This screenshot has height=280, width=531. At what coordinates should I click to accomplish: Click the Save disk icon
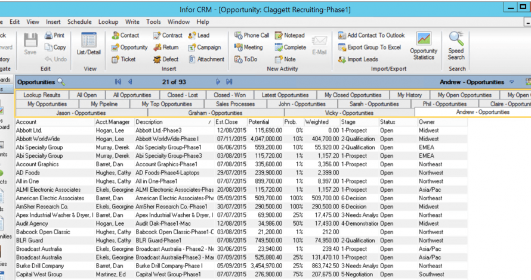pyautogui.click(x=30, y=41)
